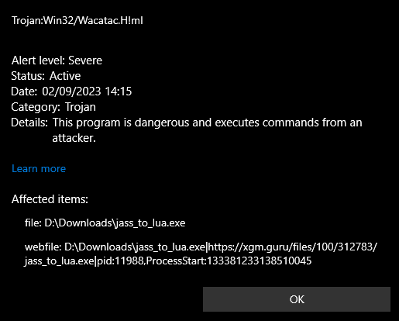Image resolution: width=399 pixels, height=321 pixels.
Task: Click the word attacker in details
Action: click(x=74, y=138)
